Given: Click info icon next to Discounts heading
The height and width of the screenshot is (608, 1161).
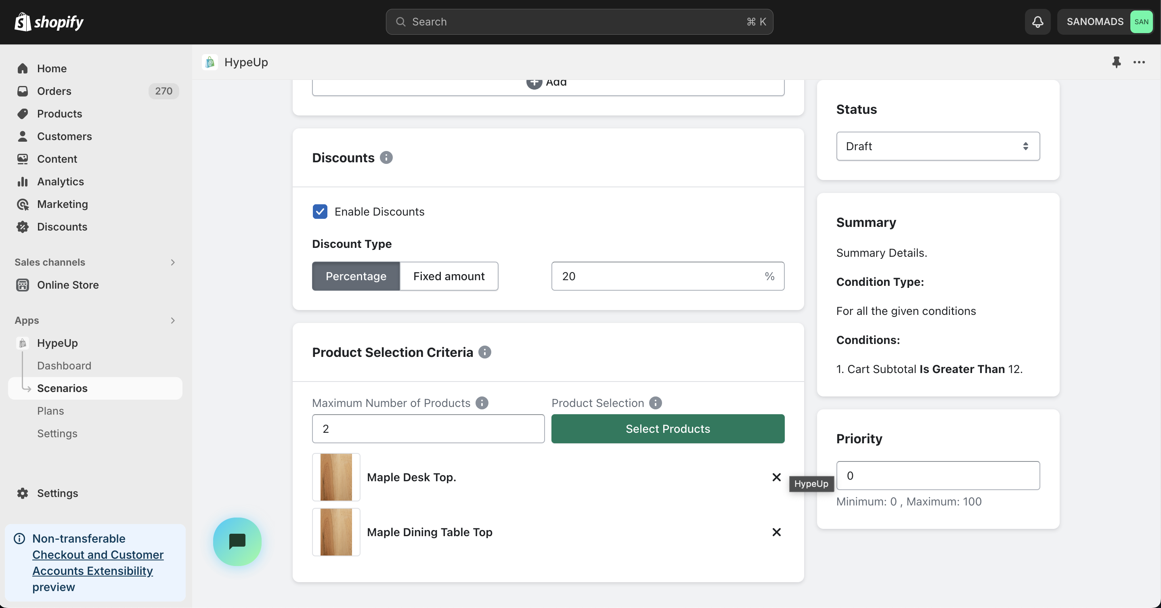Looking at the screenshot, I should coord(386,158).
